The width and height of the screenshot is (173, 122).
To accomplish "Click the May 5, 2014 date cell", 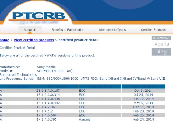I will (x=144, y=103).
